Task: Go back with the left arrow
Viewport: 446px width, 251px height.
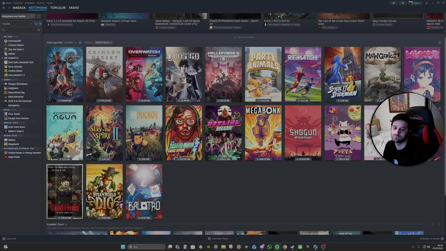Action: (3, 8)
